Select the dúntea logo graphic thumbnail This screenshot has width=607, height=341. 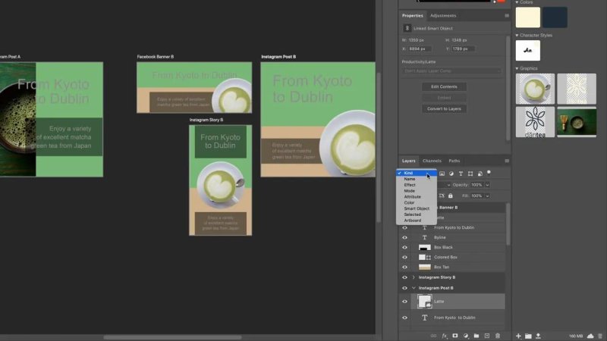[535, 122]
